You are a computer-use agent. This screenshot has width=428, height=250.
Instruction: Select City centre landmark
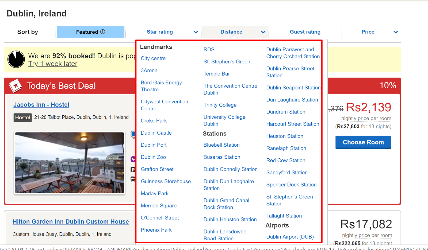[153, 58]
